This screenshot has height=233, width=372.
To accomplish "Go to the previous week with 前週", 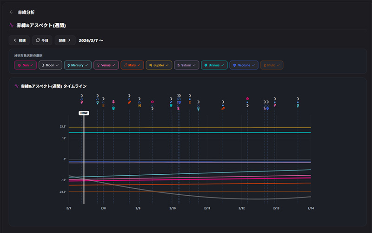I will (19, 41).
